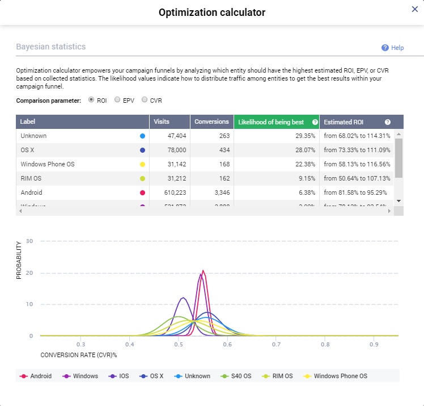424x406 pixels.
Task: Sort table by Conversions column
Action: coord(211,122)
